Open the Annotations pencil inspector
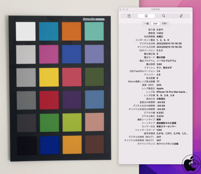The height and width of the screenshot is (174, 201). 181,16
